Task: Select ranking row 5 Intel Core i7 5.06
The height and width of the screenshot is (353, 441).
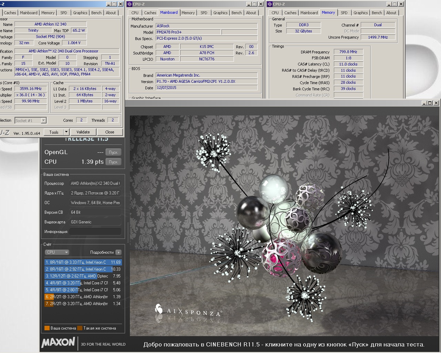Action: click(83, 290)
